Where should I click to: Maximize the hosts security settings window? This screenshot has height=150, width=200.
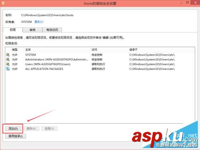point(188,2)
